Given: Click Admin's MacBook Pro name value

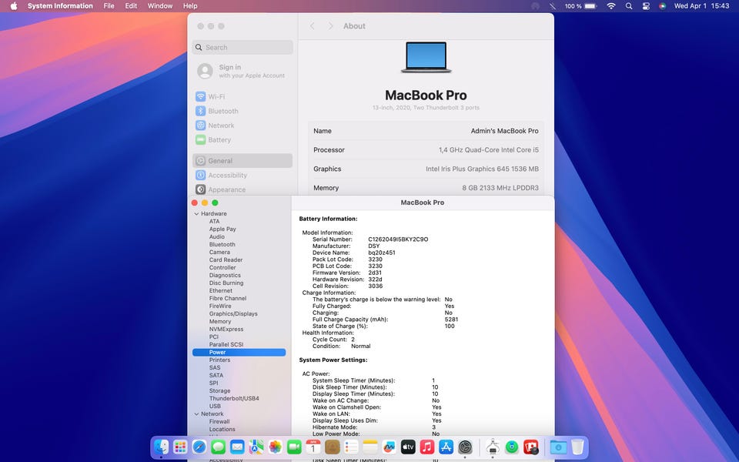Looking at the screenshot, I should [x=504, y=131].
